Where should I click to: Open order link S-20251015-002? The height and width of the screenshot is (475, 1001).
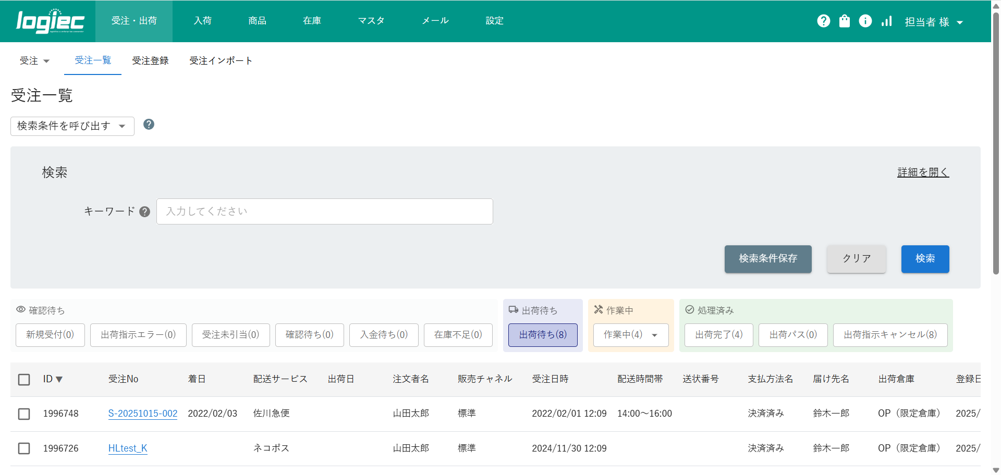point(142,414)
